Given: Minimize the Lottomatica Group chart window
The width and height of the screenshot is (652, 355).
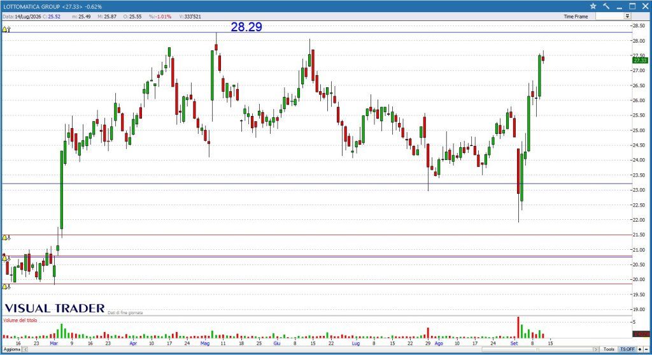Looking at the screenshot, I should coord(619,7).
